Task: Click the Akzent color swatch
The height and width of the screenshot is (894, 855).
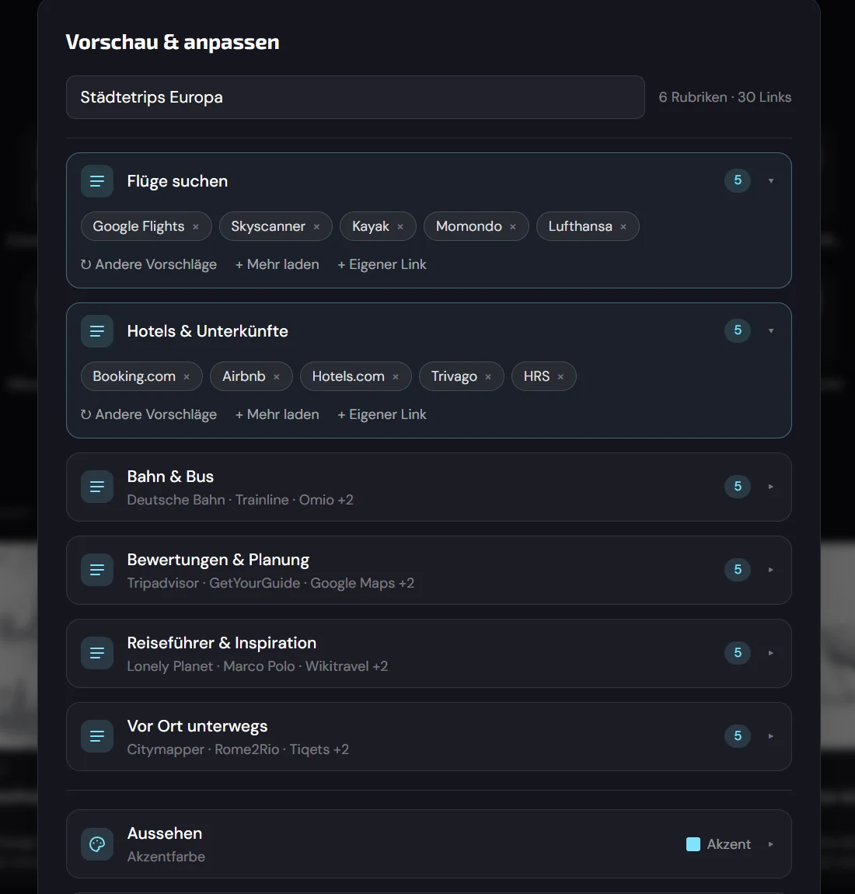Action: 693,844
